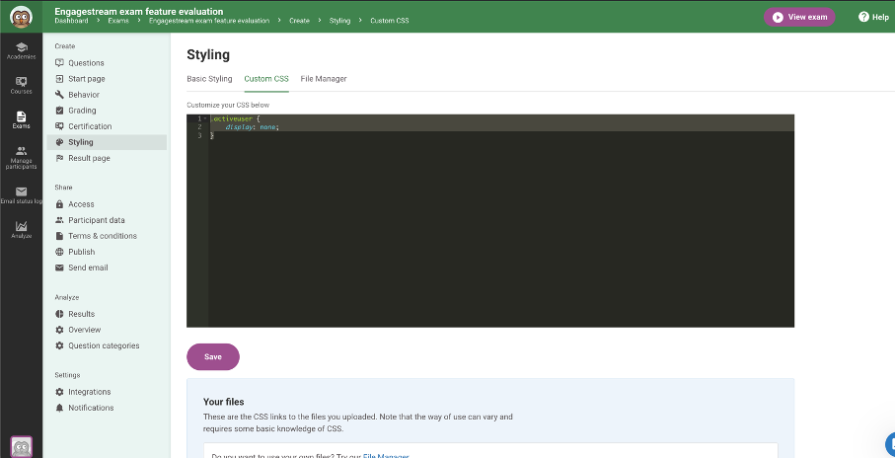This screenshot has width=896, height=458.
Task: Open Certification settings page
Action: coord(89,126)
